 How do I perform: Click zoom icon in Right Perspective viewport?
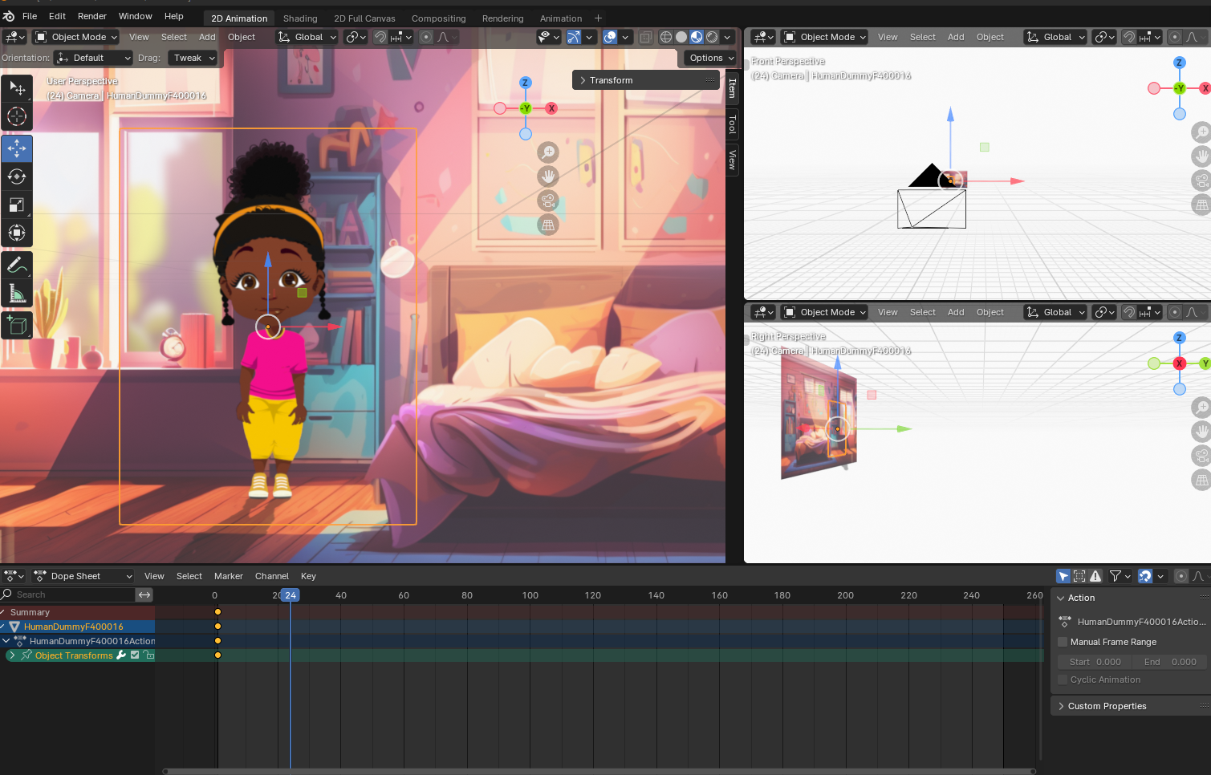click(x=1201, y=407)
